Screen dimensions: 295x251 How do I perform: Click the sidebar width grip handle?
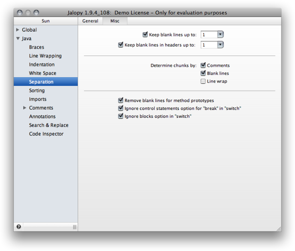pyautogui.click(x=75, y=227)
